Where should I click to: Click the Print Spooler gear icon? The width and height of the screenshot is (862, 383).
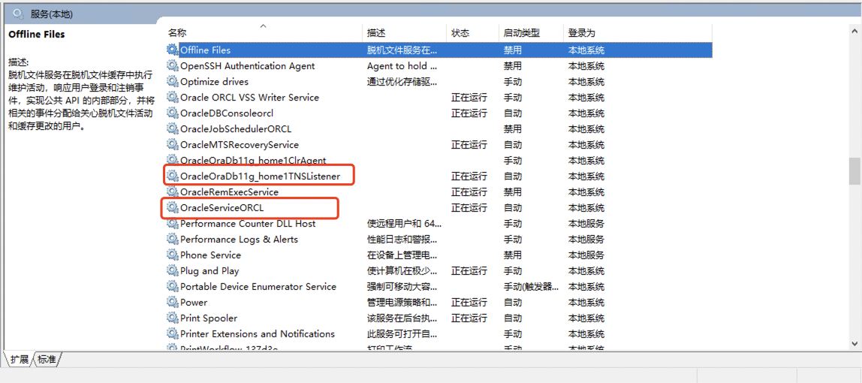coord(173,318)
